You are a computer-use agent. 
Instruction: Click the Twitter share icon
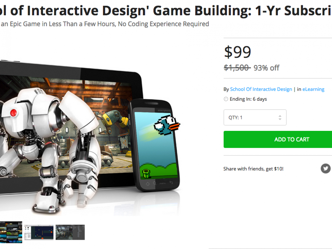[x=326, y=168]
